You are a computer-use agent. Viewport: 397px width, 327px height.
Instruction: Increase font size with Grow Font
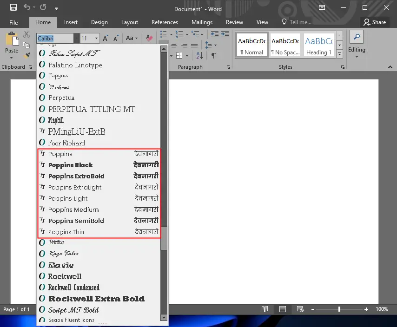(x=106, y=39)
